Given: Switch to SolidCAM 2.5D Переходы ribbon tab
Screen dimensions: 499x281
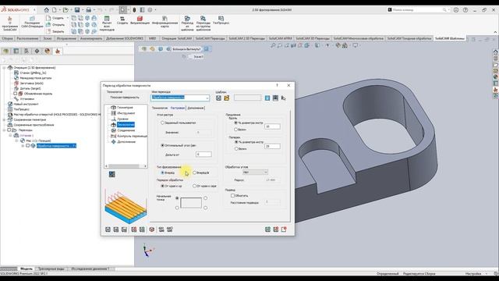Looking at the screenshot, I should [246, 38].
